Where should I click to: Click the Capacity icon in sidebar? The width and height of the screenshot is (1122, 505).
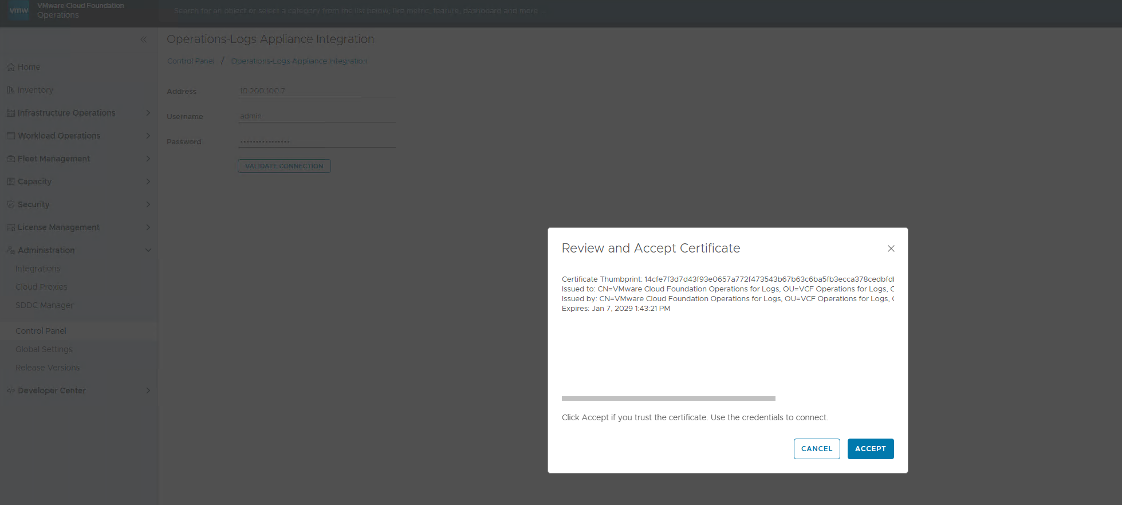10,182
